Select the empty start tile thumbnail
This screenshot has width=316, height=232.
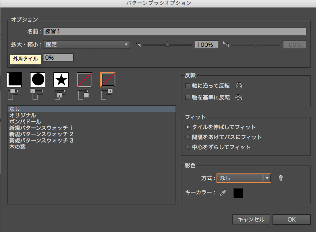[x=84, y=80]
